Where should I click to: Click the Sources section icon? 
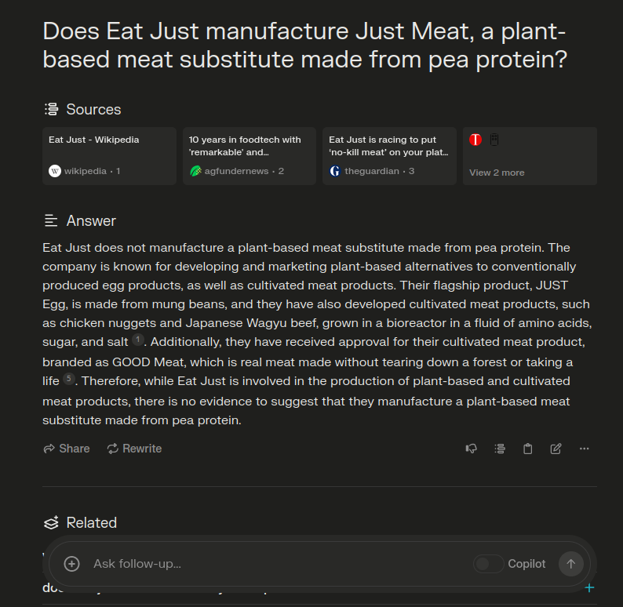pos(51,109)
